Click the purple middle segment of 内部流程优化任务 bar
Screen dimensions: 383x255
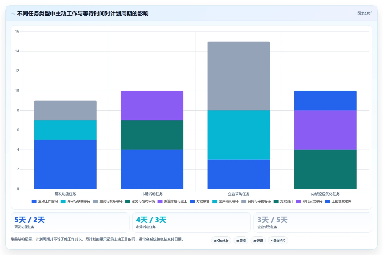326,130
